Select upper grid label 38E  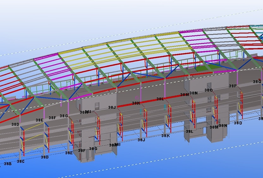40,120
